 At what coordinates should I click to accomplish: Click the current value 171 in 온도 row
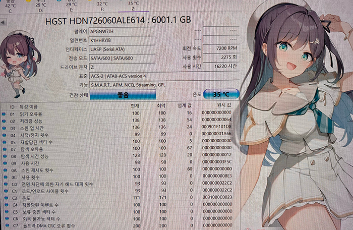click(x=136, y=198)
